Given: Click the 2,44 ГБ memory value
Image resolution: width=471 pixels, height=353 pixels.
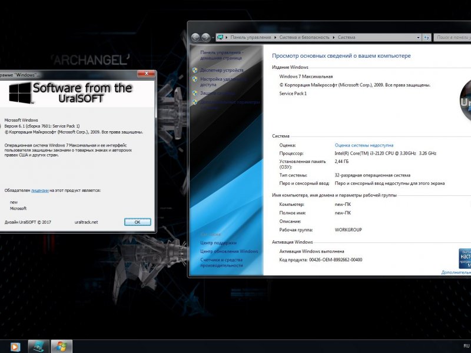Looking at the screenshot, I should [x=341, y=161].
